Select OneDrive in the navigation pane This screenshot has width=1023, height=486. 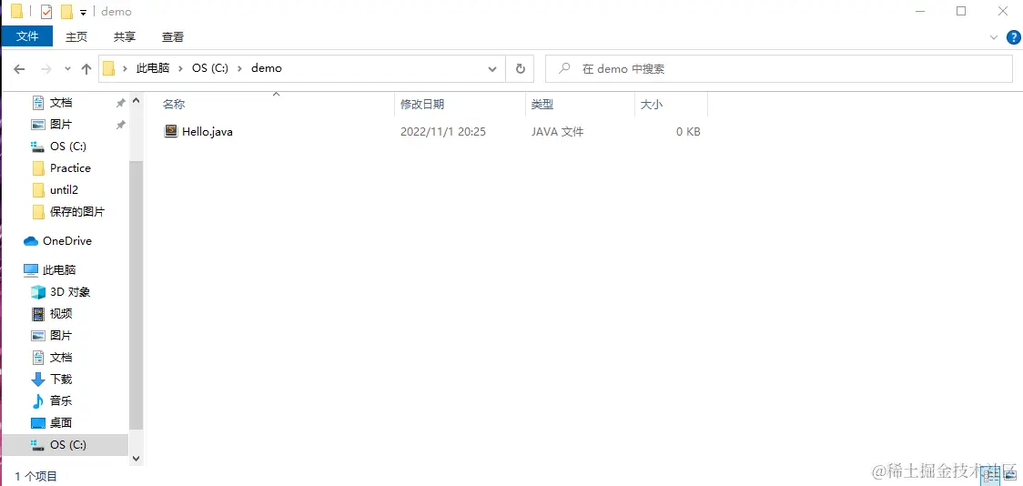pos(67,241)
